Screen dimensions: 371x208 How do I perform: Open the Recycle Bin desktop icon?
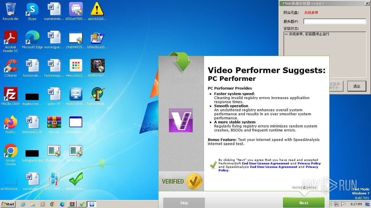pos(10,11)
